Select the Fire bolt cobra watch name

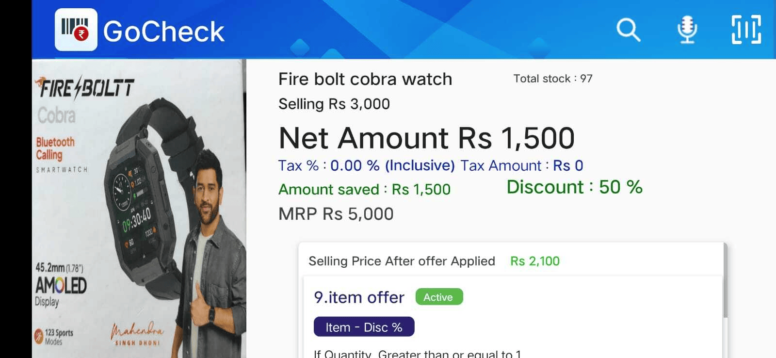point(365,79)
